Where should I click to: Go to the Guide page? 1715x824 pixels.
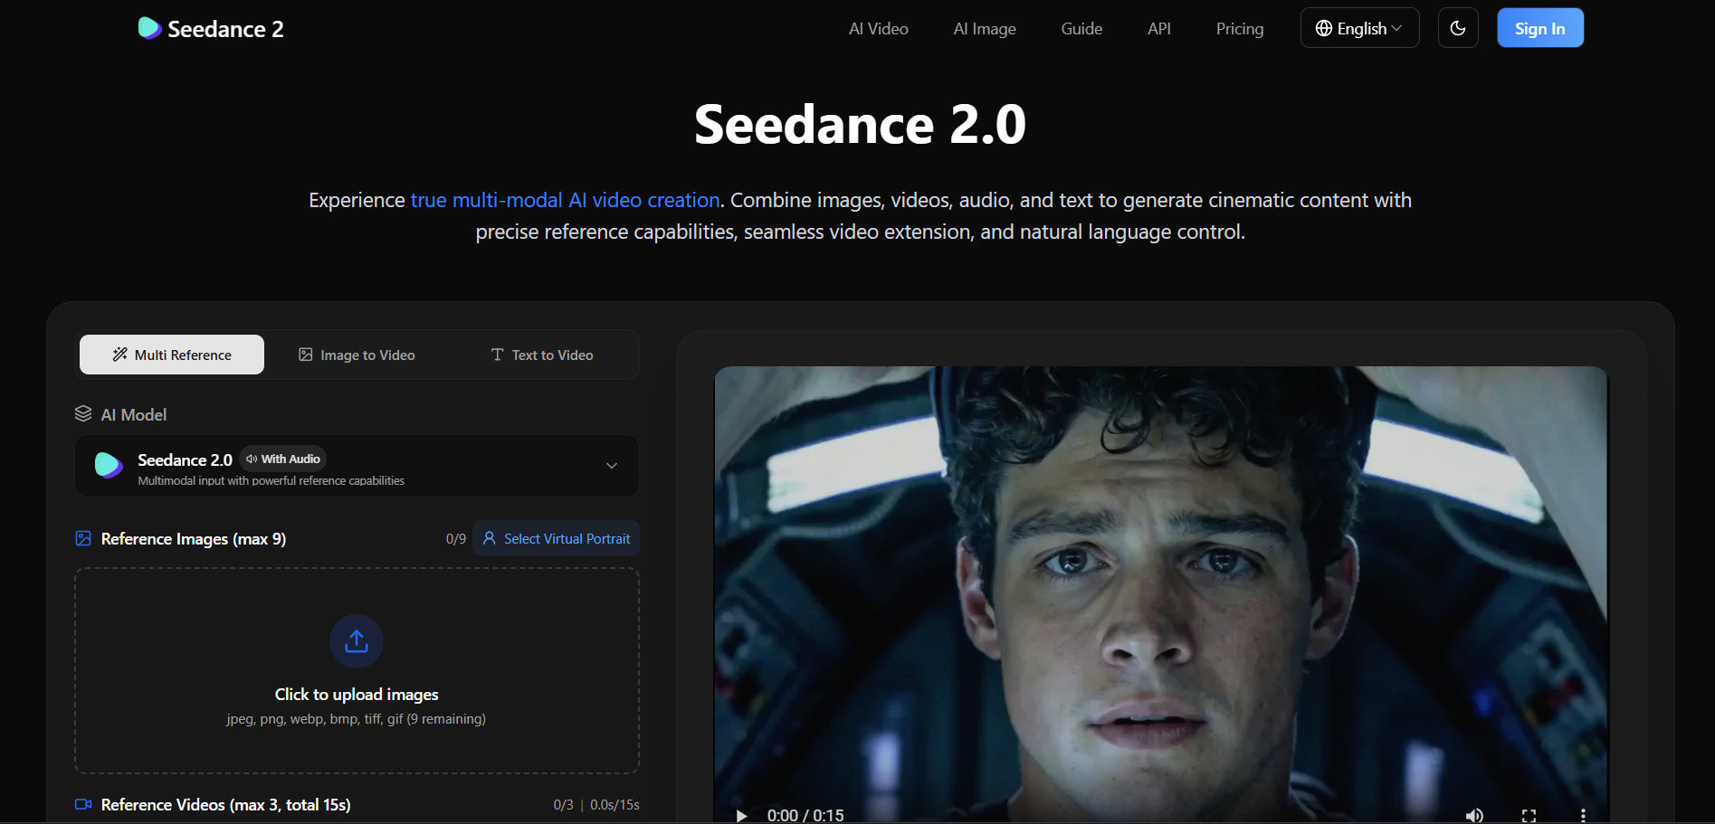(1081, 29)
